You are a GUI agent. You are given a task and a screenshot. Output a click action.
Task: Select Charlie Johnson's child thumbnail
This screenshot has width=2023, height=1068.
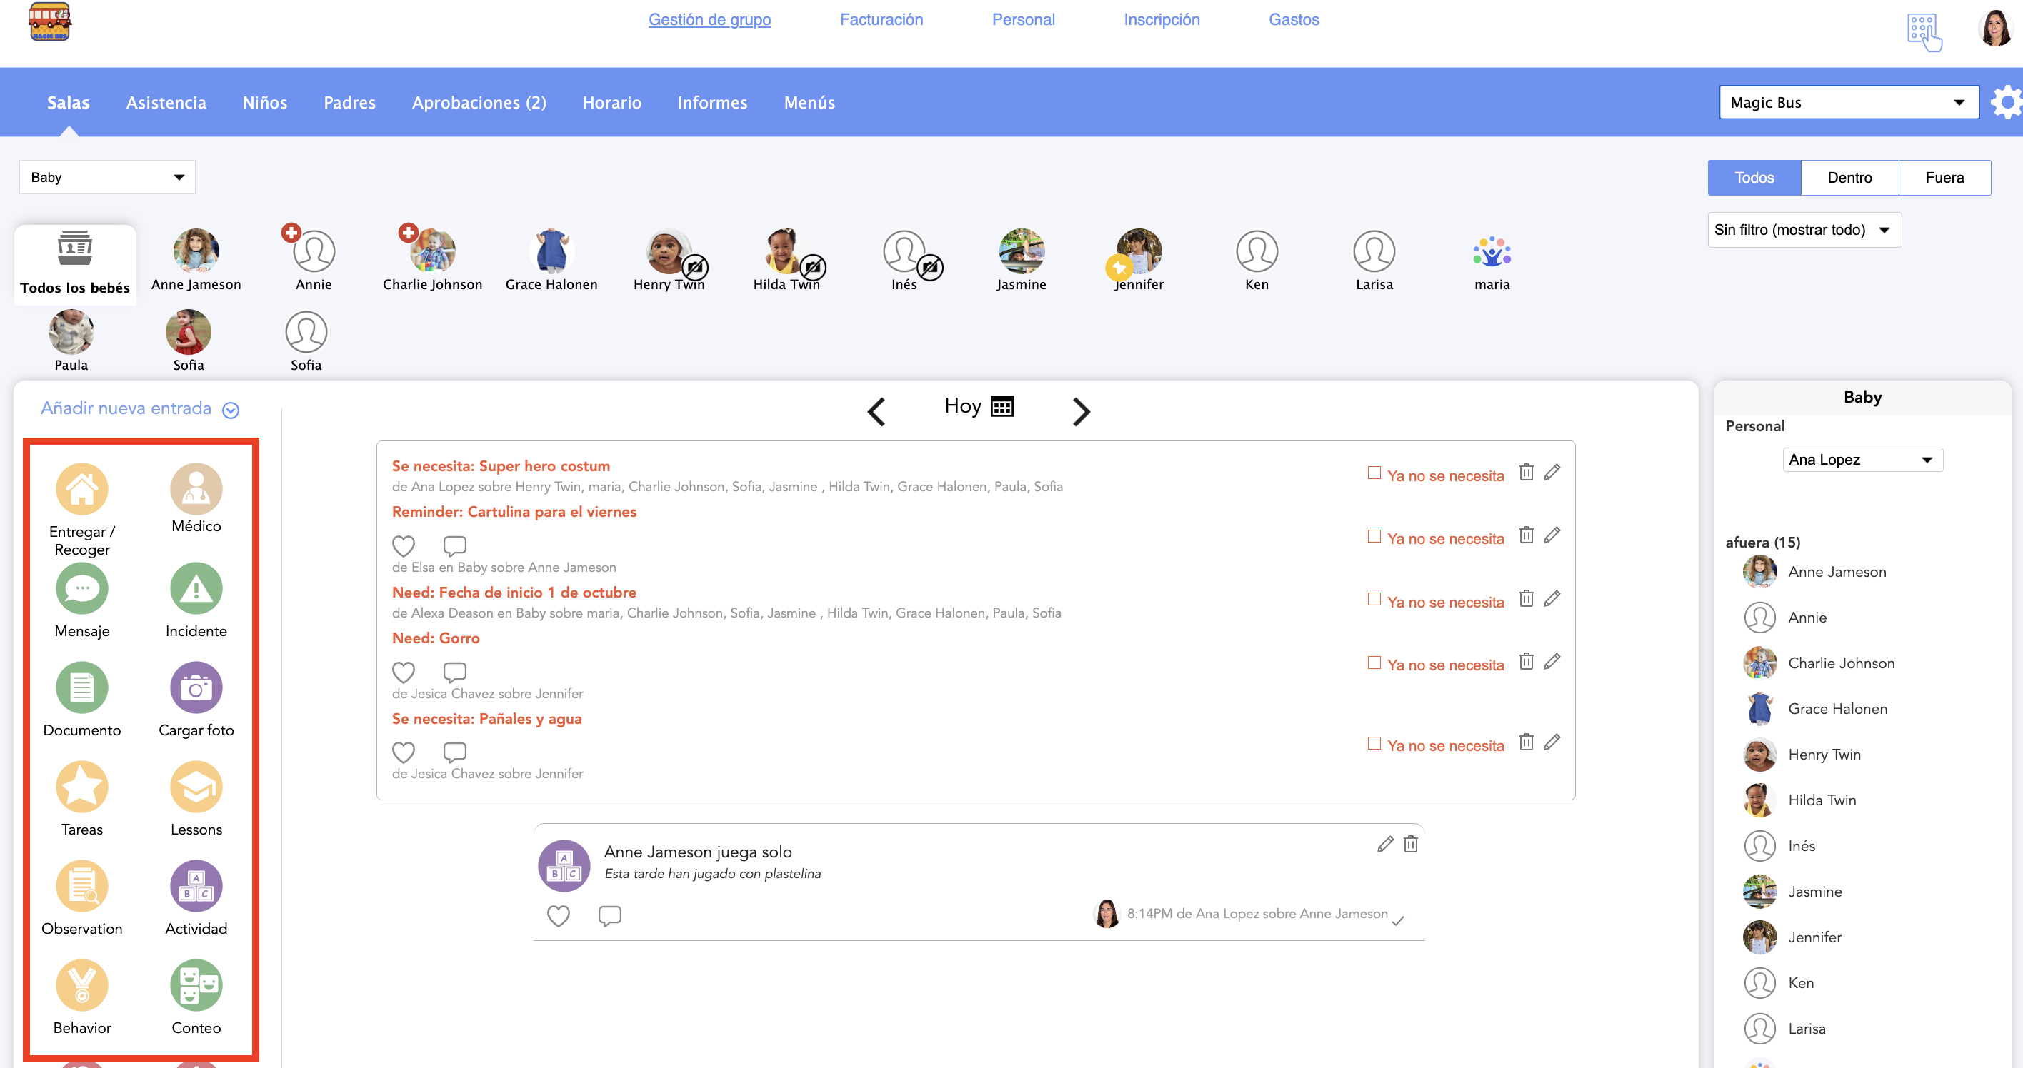point(432,251)
